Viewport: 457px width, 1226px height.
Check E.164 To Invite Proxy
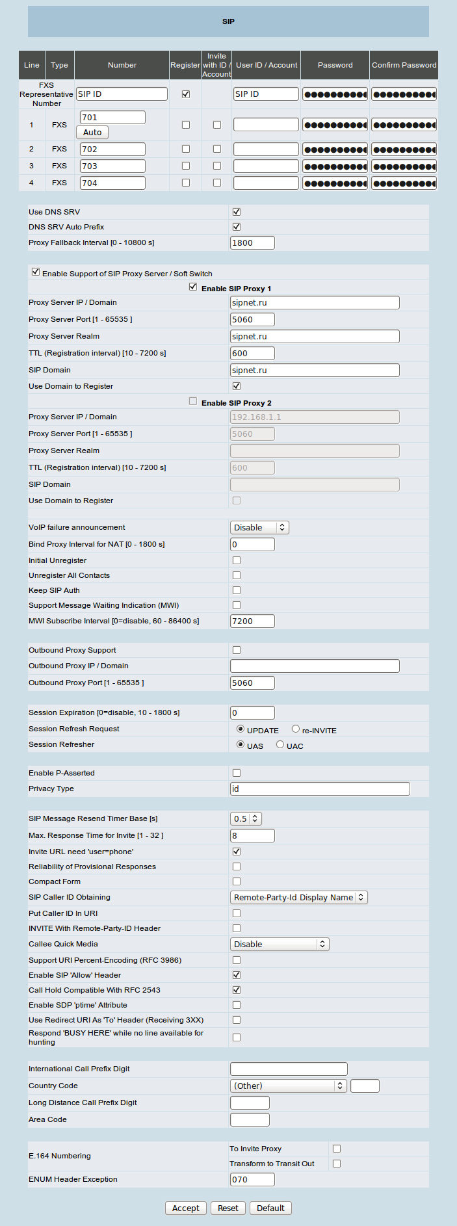[x=337, y=1149]
